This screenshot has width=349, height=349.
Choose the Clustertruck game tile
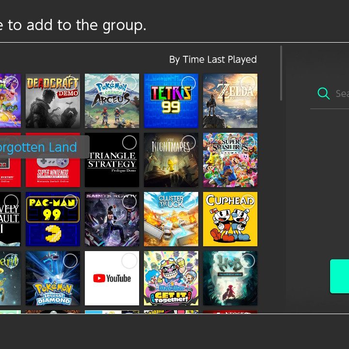tap(171, 219)
